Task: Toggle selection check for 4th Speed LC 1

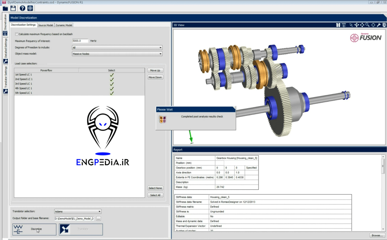Action: pyautogui.click(x=112, y=89)
